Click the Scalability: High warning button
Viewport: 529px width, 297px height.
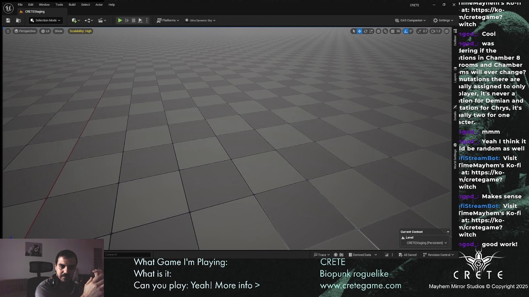coord(81,31)
